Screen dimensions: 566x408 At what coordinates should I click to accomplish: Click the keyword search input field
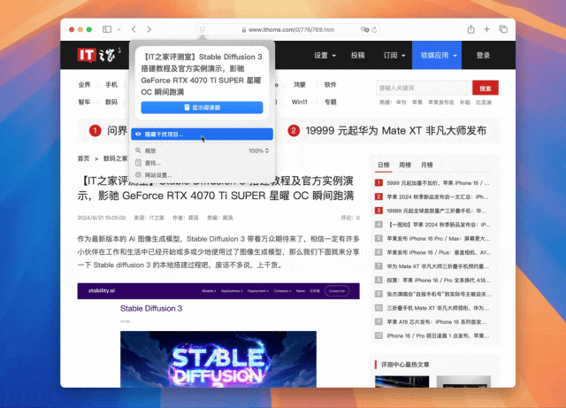coord(424,88)
